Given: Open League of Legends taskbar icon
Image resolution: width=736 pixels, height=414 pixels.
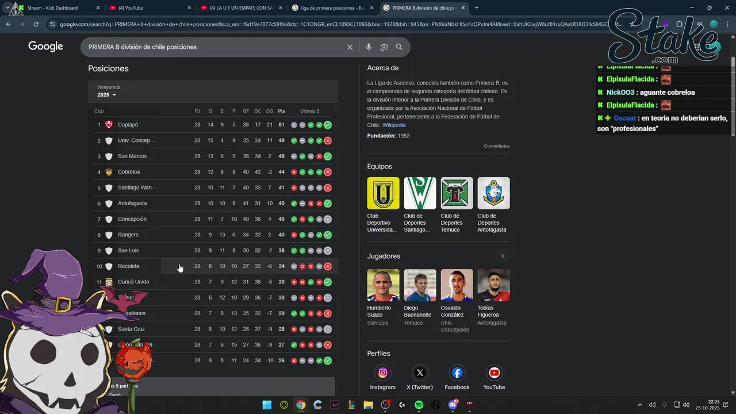Looking at the screenshot, I should (351, 405).
